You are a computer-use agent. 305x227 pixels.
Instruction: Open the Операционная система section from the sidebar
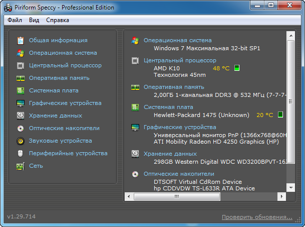click(63, 53)
